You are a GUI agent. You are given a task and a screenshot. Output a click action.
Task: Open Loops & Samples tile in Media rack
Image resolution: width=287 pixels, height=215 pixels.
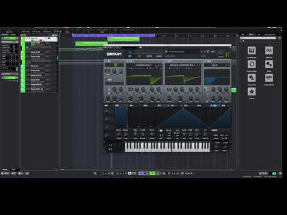coord(252,64)
